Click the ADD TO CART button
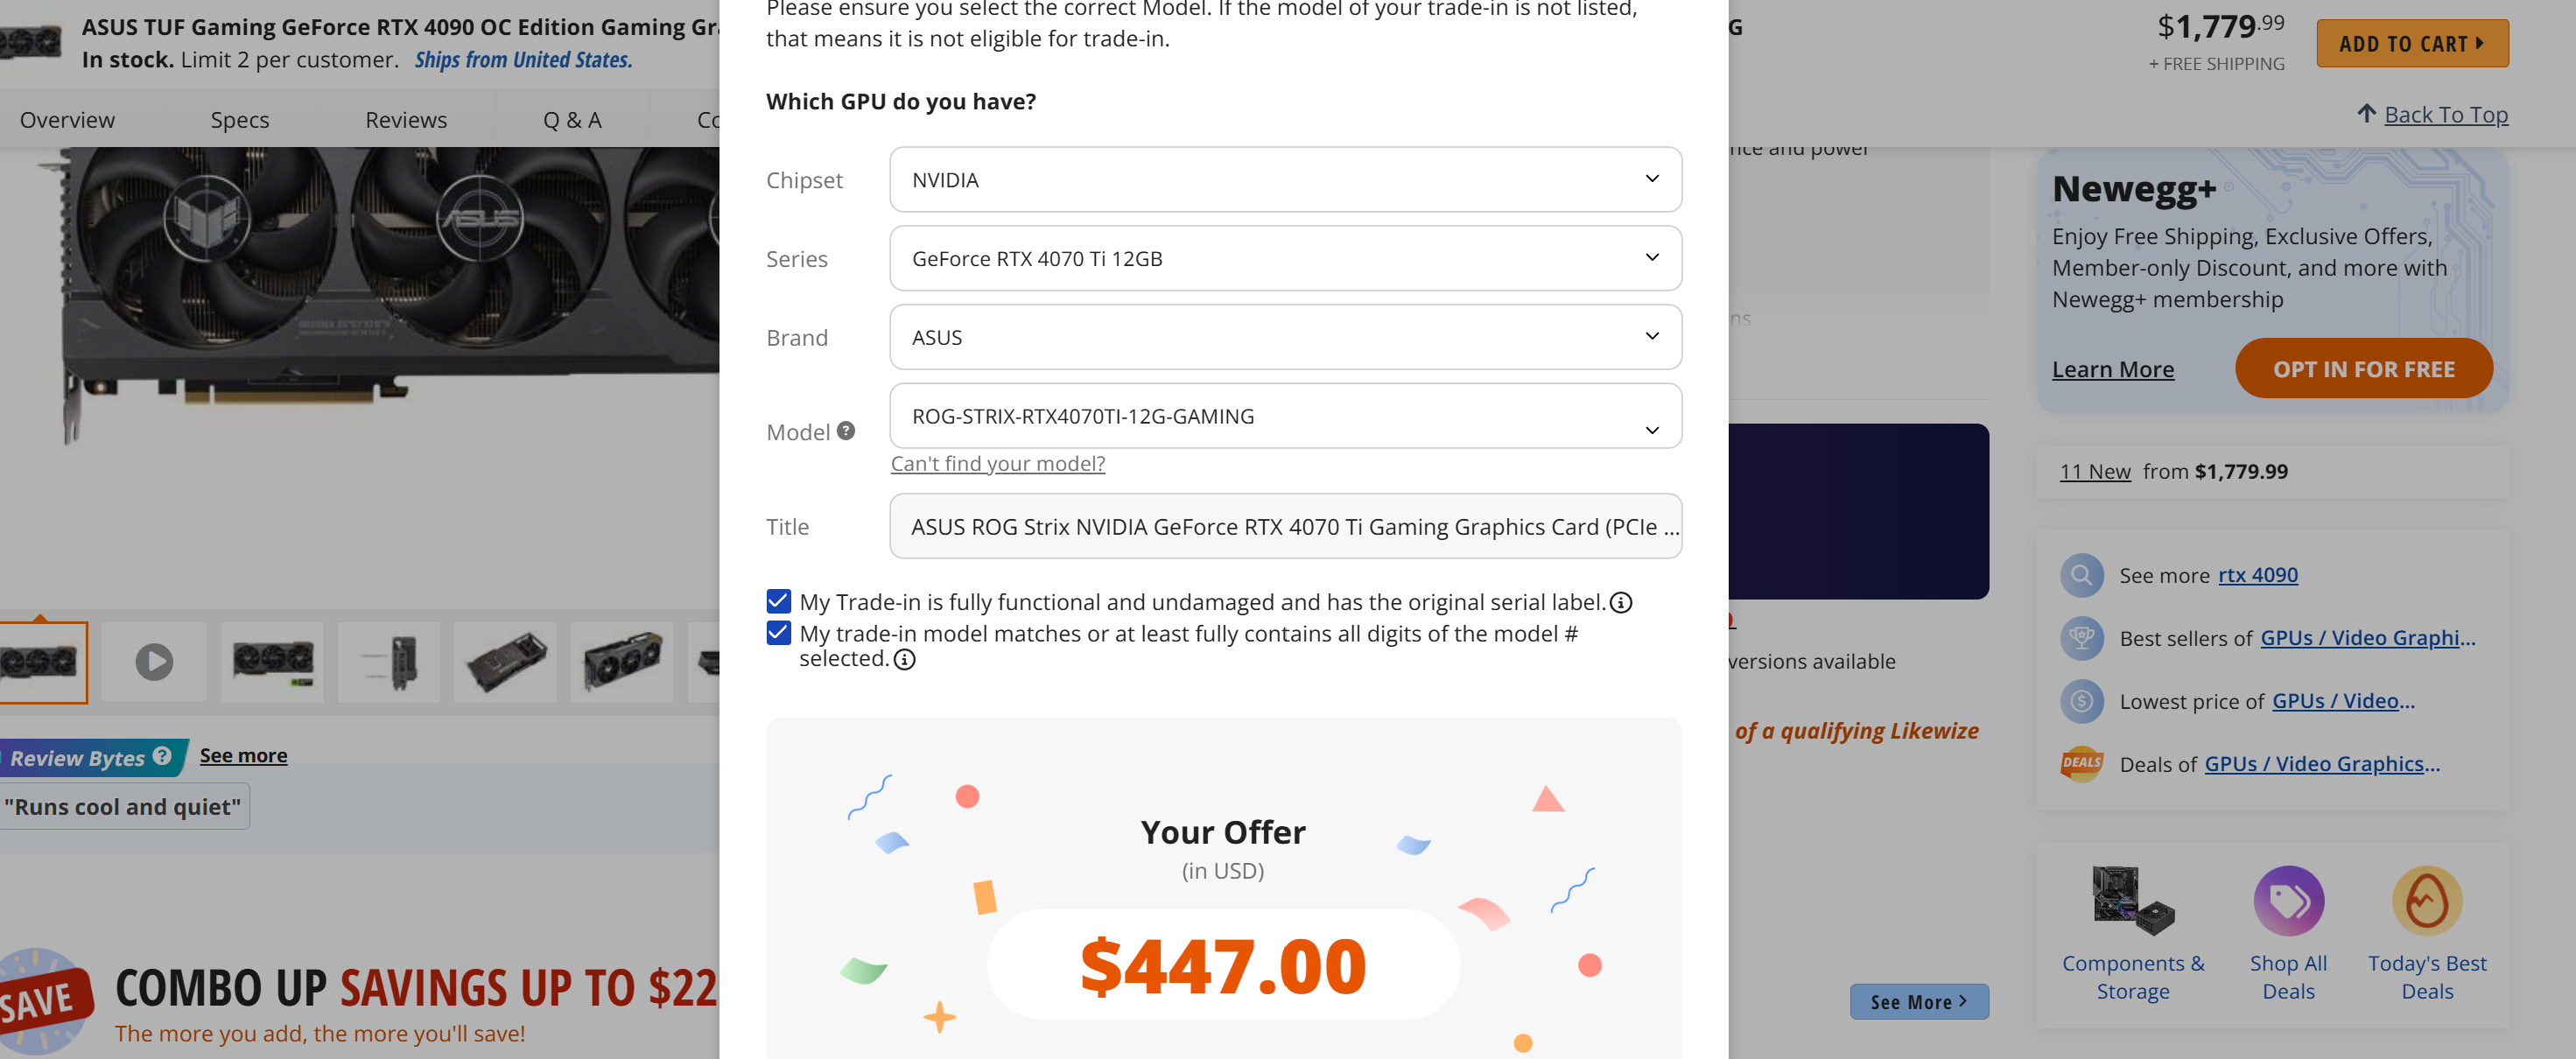The height and width of the screenshot is (1059, 2576). pyautogui.click(x=2411, y=44)
